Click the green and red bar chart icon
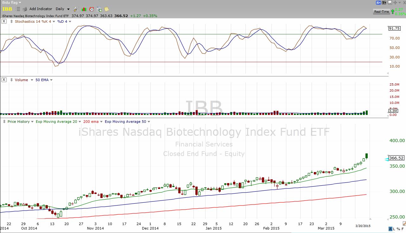 tap(84, 9)
